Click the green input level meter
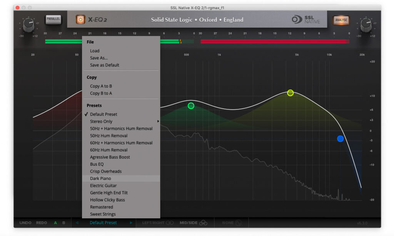Viewport: 394px width, 236px height. click(119, 41)
